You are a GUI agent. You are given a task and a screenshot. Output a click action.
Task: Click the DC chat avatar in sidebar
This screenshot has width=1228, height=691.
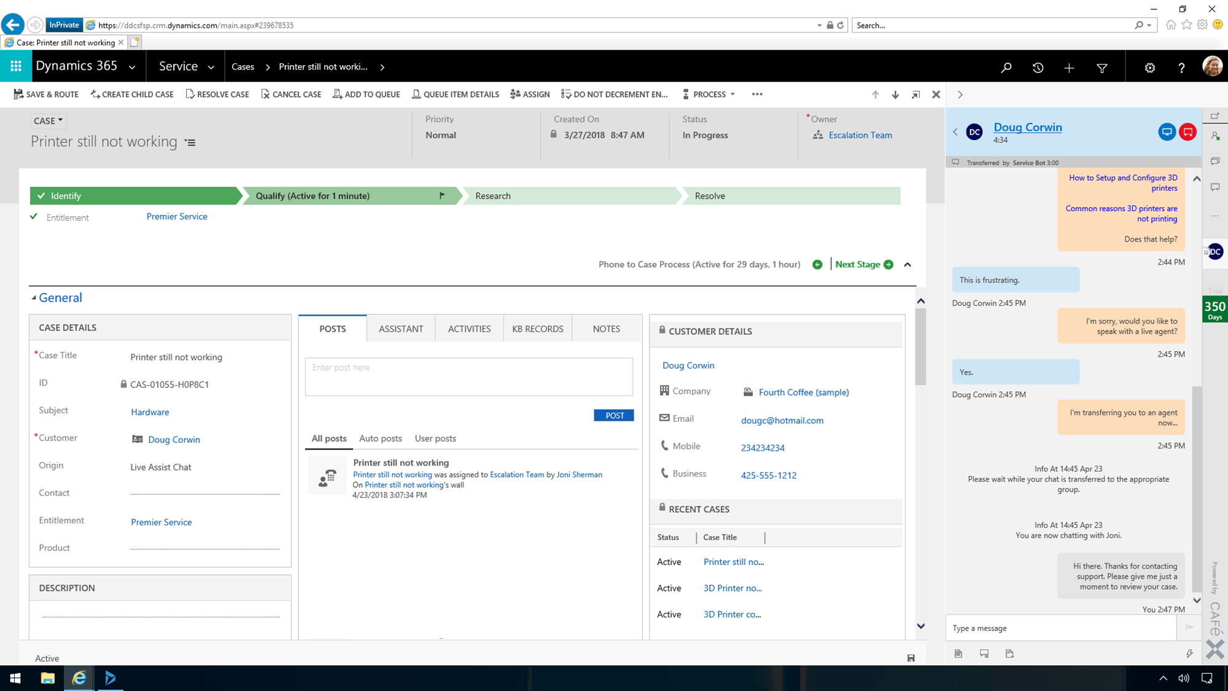pos(1214,252)
